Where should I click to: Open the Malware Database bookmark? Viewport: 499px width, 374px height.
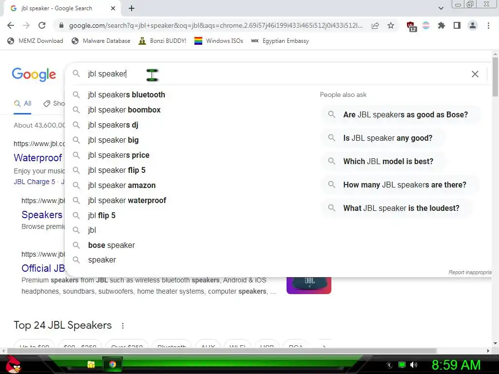[x=101, y=41]
